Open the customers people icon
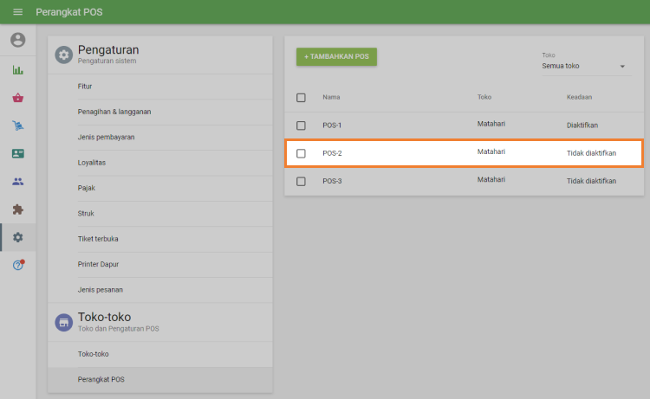 point(17,181)
